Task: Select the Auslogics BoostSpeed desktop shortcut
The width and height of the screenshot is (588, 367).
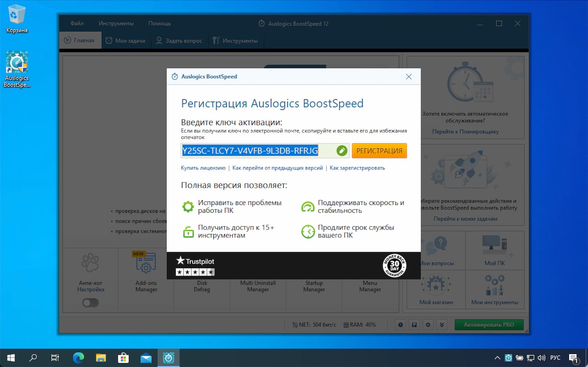Action: (x=17, y=70)
